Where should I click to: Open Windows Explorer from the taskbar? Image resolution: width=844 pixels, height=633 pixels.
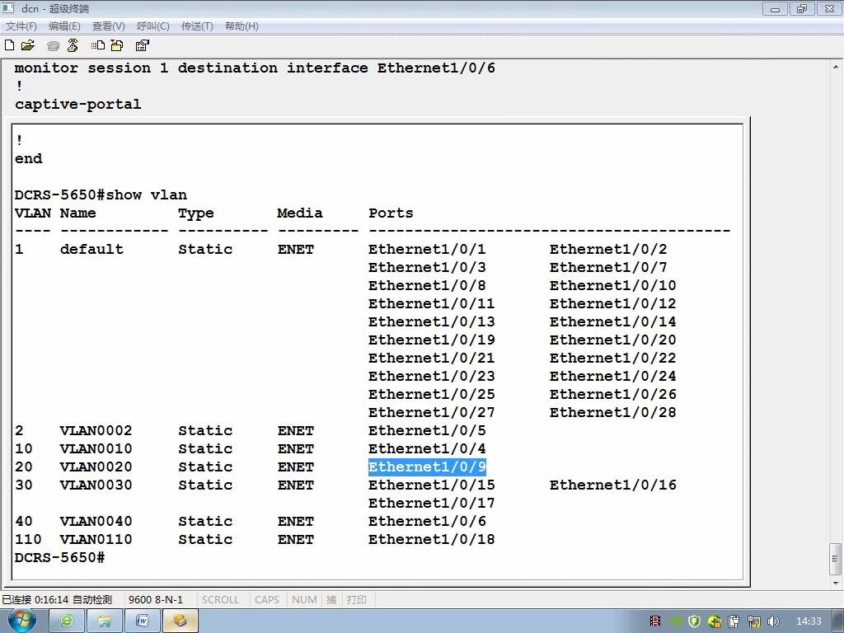[105, 621]
